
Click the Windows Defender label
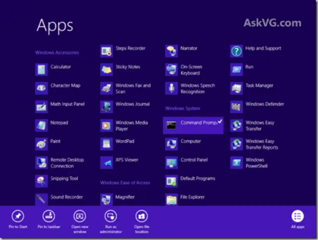[264, 104]
